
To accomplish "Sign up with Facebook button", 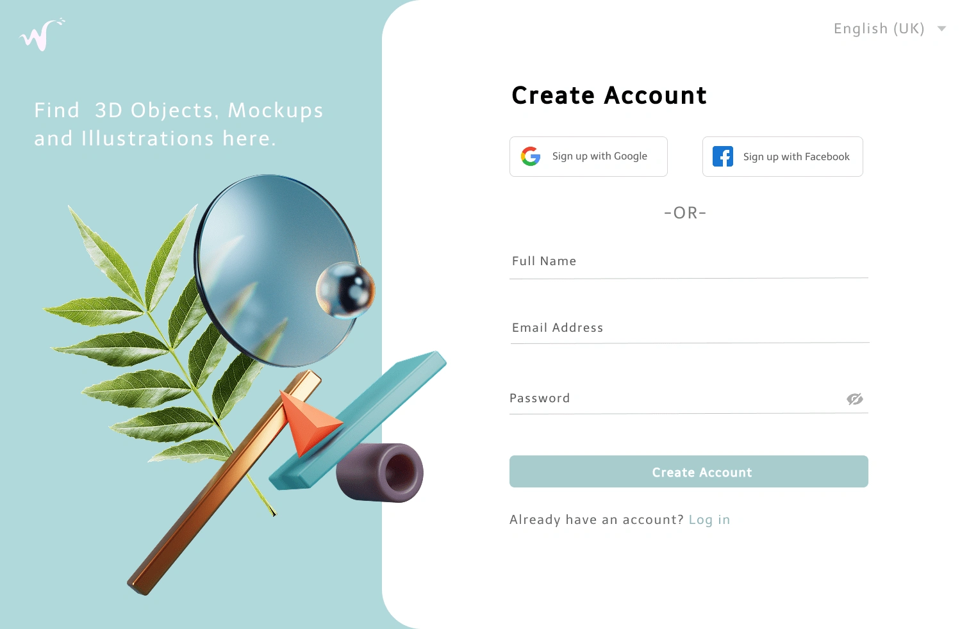I will click(783, 156).
